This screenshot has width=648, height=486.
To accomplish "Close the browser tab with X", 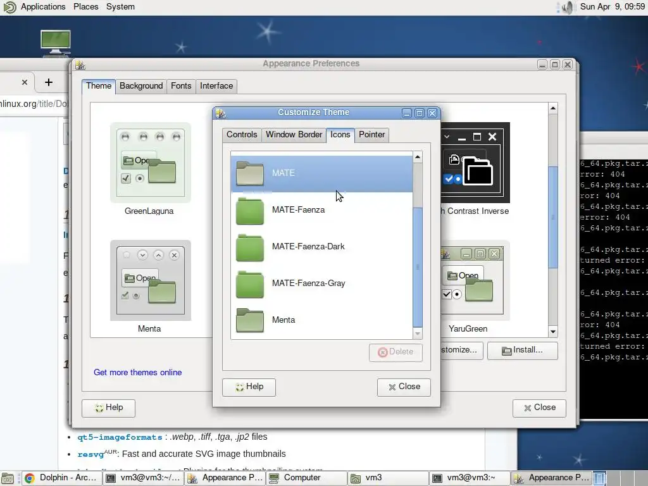I will [x=25, y=82].
